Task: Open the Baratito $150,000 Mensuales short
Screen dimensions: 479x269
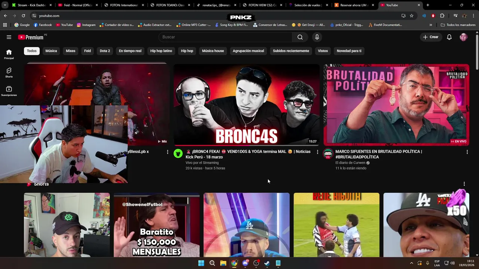Action: (x=157, y=225)
